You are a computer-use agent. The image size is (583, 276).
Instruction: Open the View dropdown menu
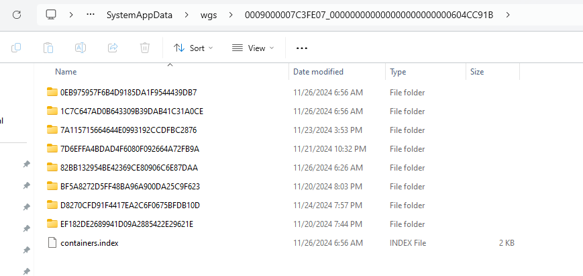click(x=253, y=48)
